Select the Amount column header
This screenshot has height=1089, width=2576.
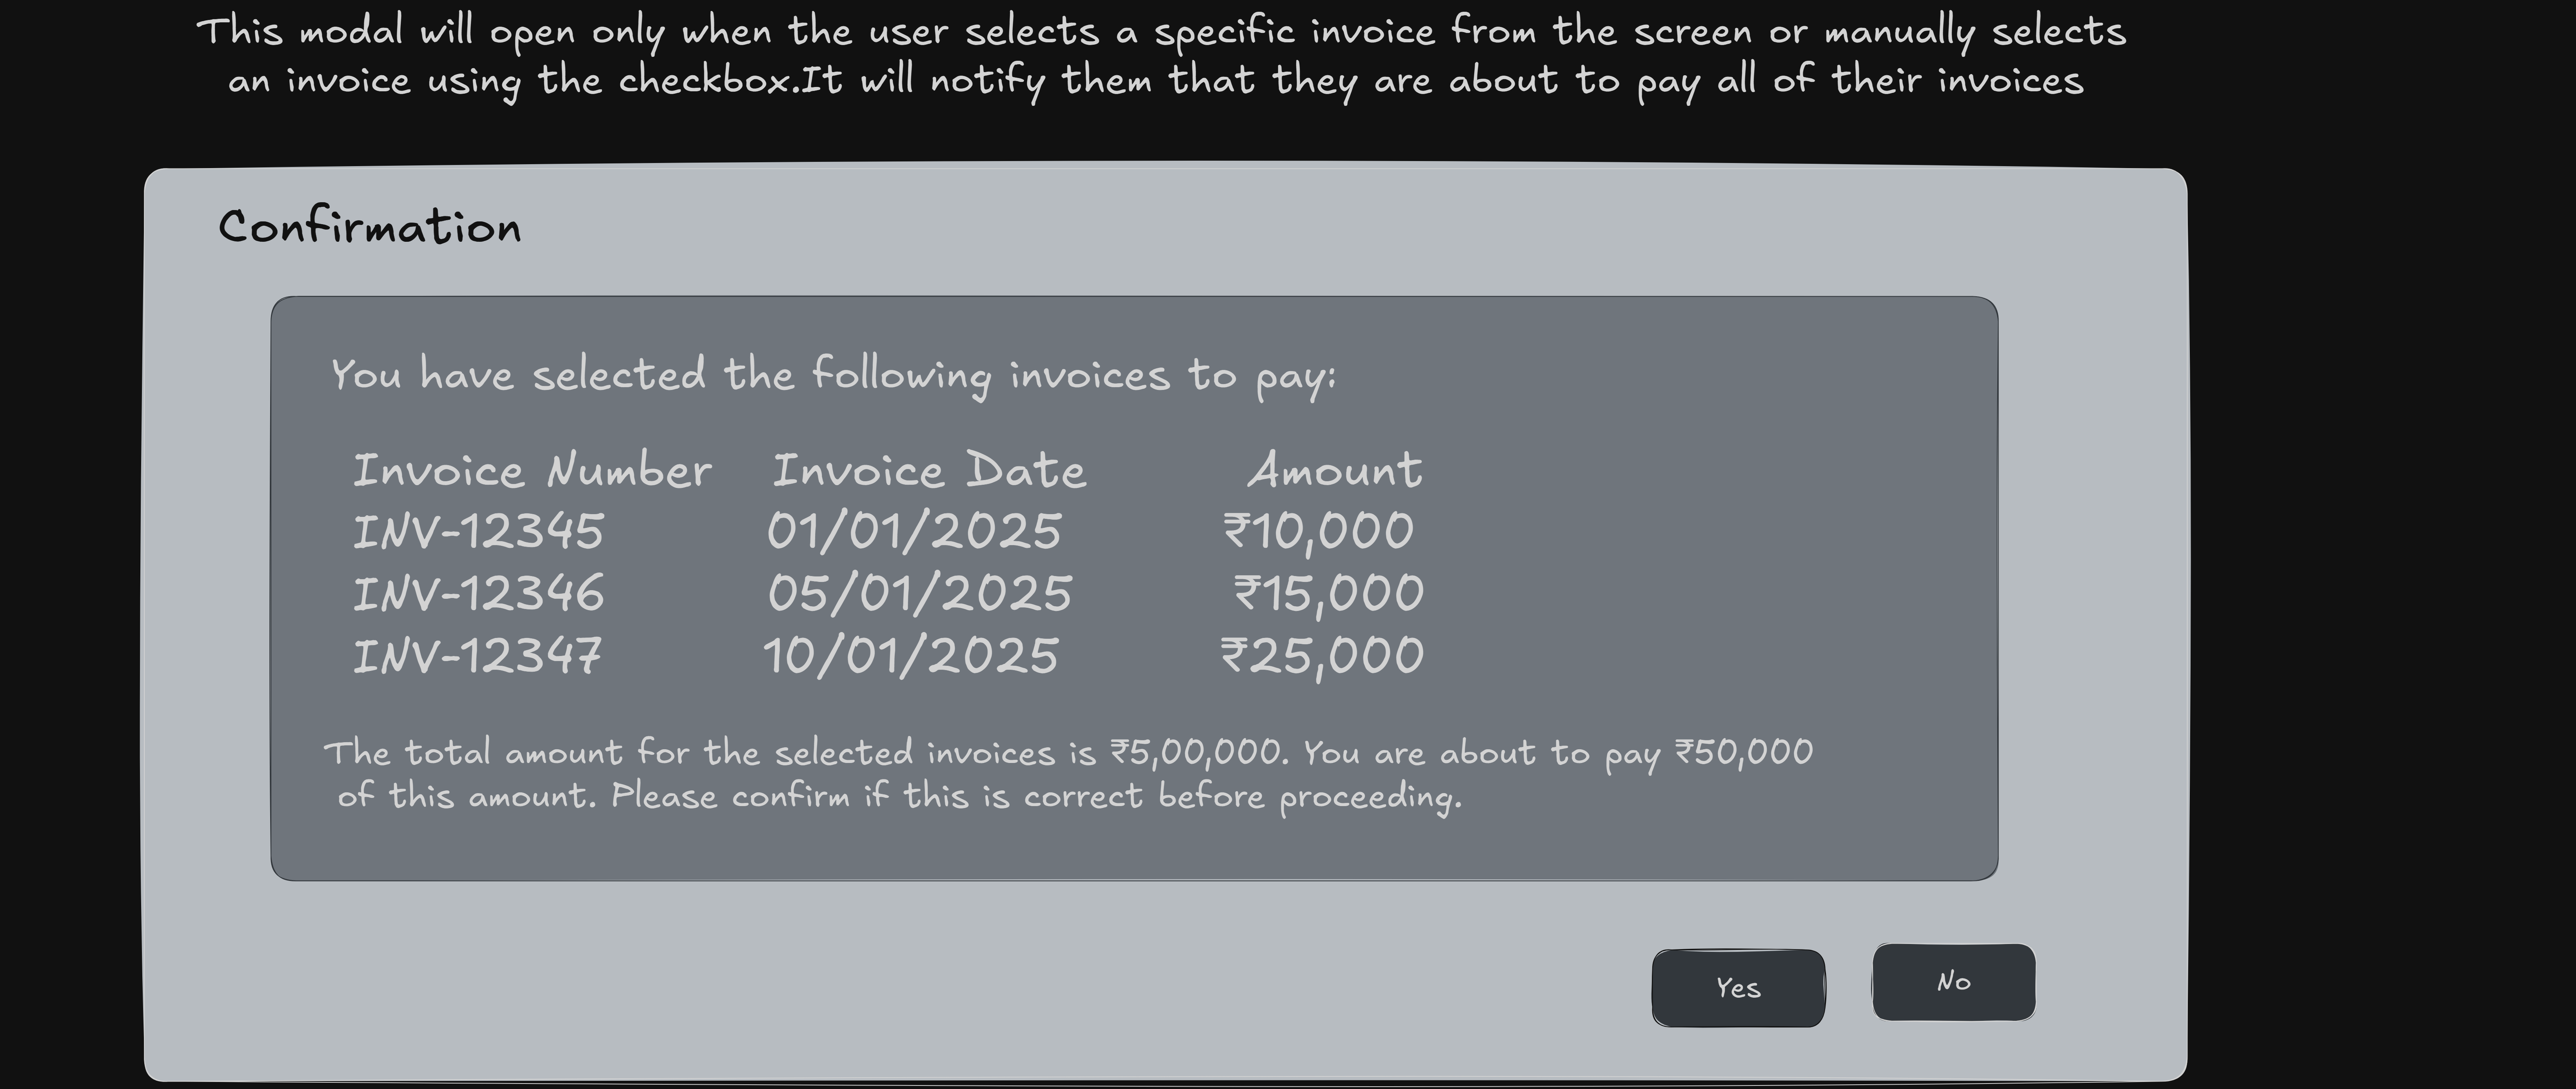1334,469
